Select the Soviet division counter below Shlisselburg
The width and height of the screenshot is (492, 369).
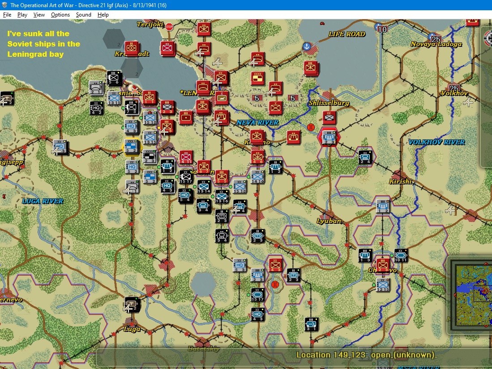329,118
